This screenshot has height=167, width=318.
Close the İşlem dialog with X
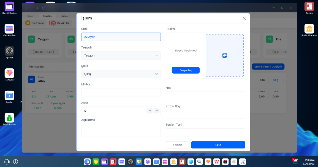[x=244, y=18]
